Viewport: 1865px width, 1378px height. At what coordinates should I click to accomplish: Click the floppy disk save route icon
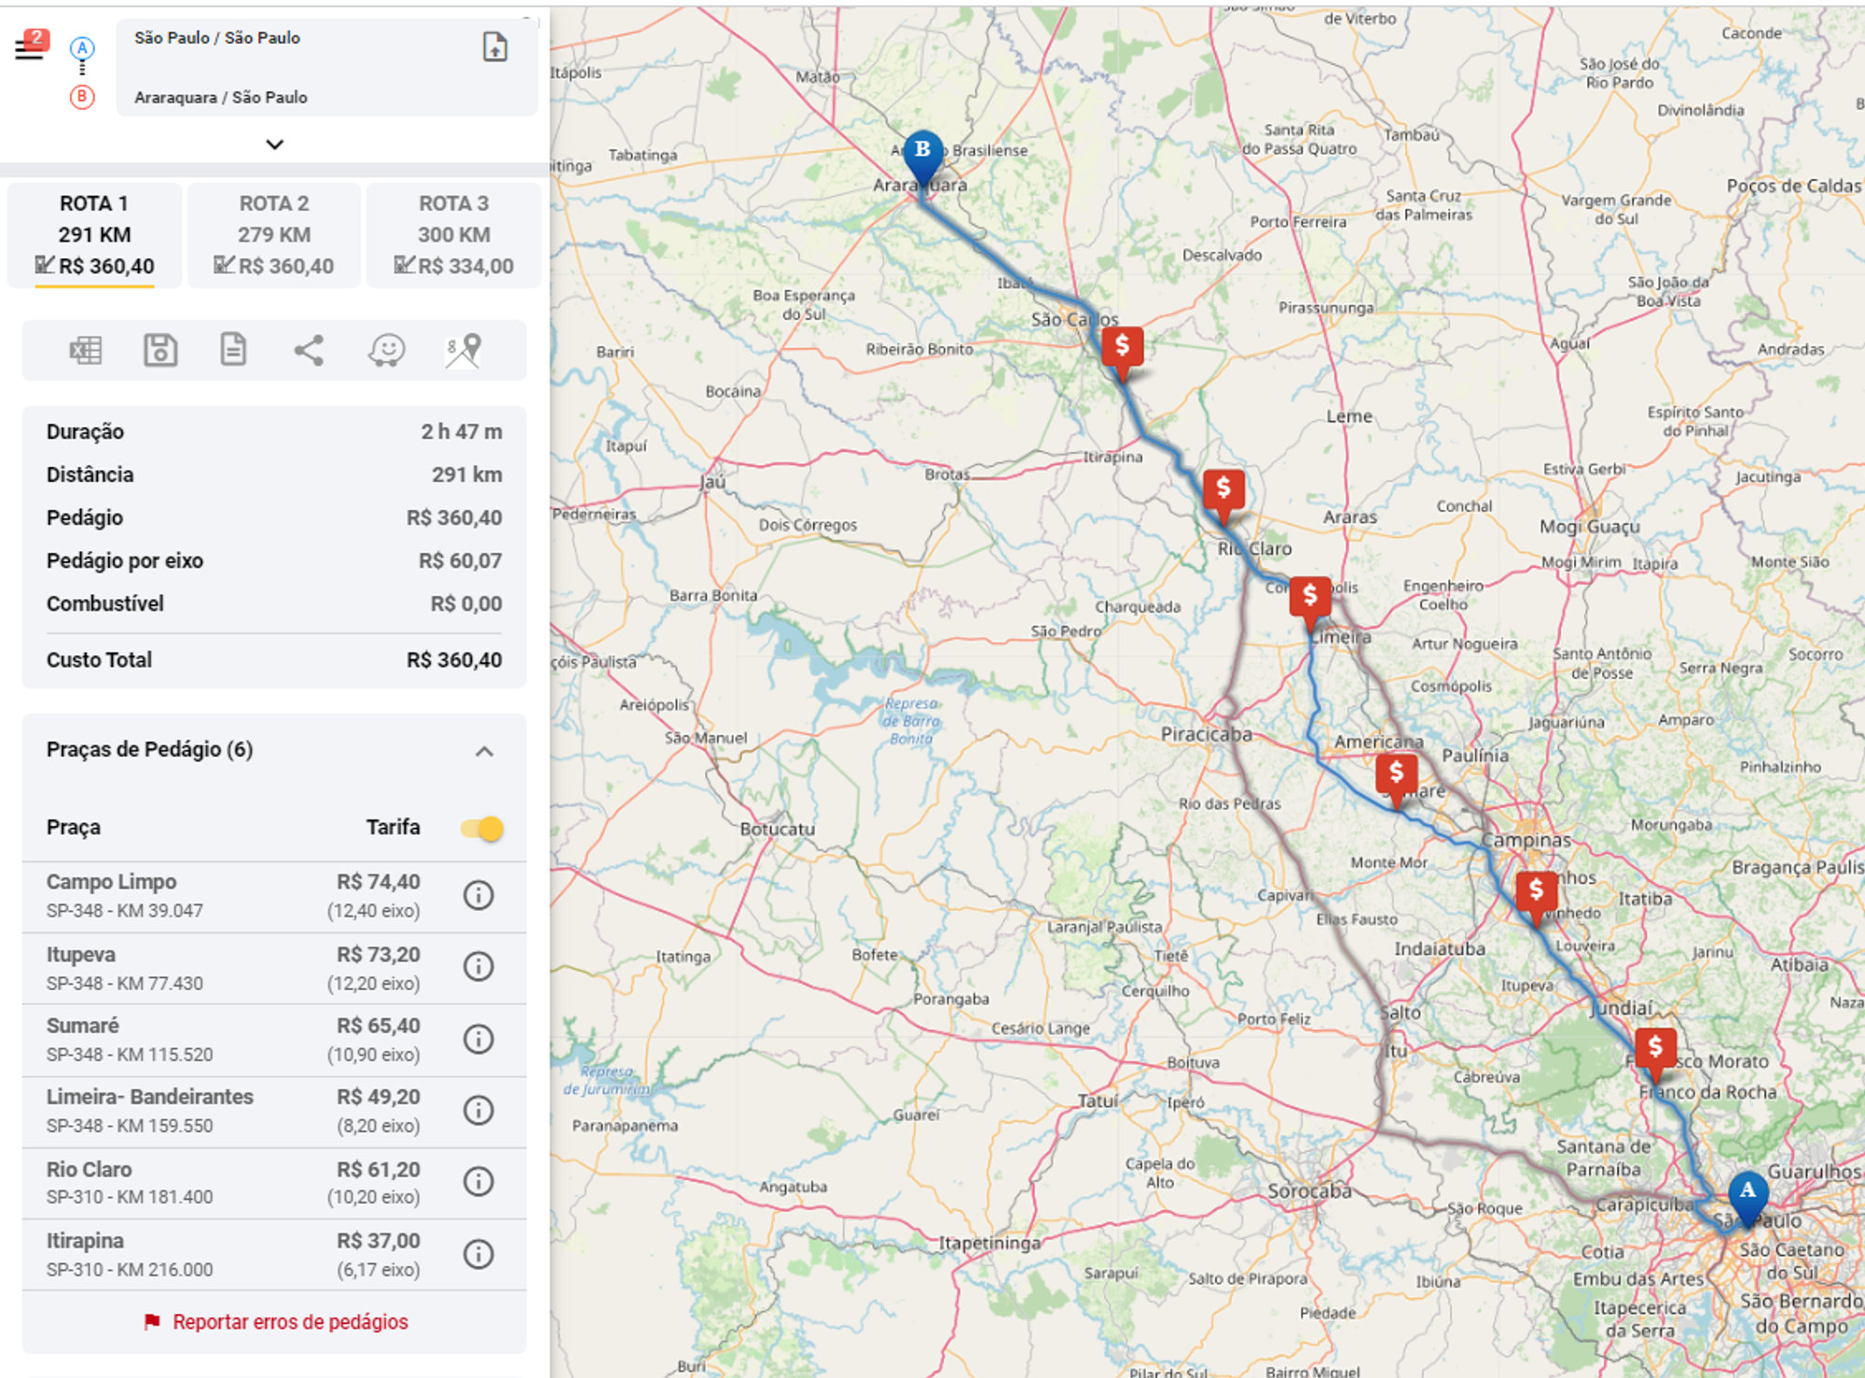click(x=160, y=351)
